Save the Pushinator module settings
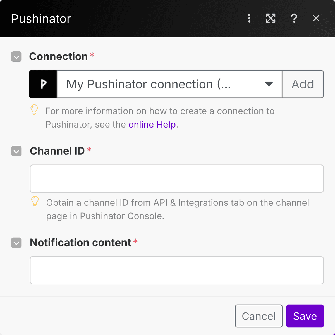The image size is (335, 335). [305, 316]
